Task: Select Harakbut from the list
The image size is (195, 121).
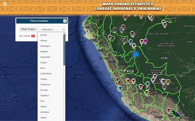Action: (x=45, y=96)
